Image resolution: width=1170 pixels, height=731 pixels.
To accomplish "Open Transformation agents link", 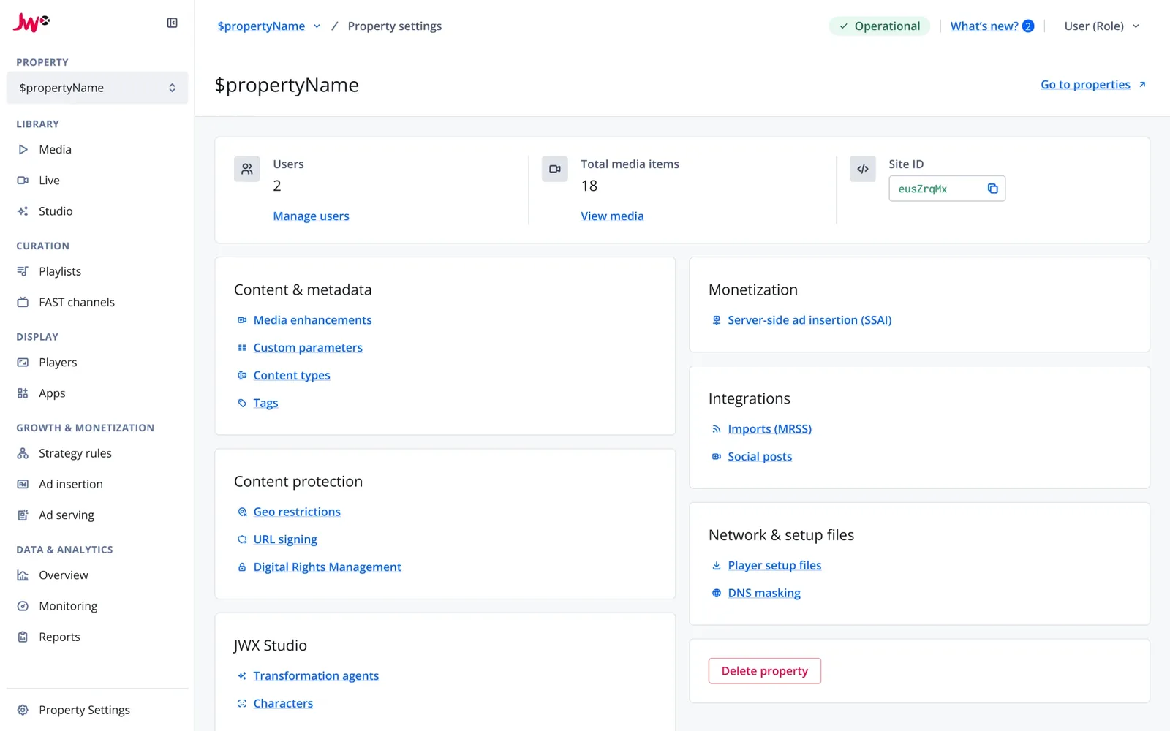I will (x=316, y=676).
